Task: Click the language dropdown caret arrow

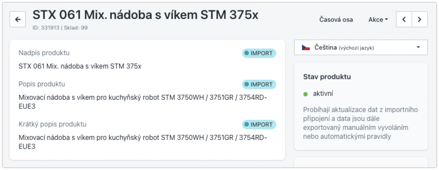Action: click(418, 47)
